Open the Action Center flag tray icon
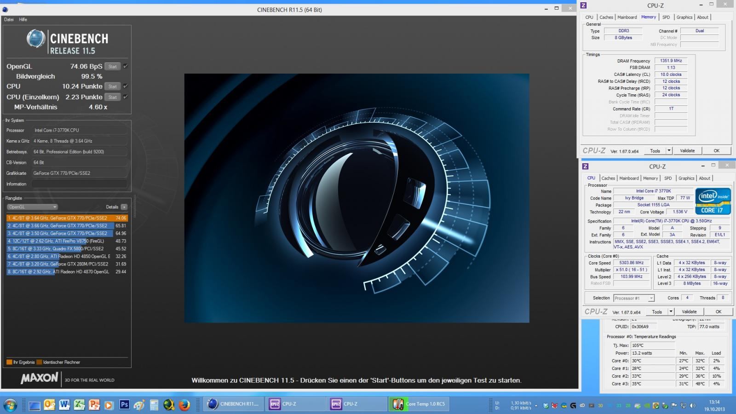Viewport: 736px width, 414px height. (674, 406)
